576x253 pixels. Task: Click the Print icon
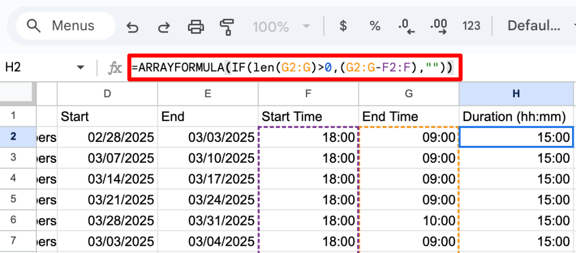tap(195, 26)
